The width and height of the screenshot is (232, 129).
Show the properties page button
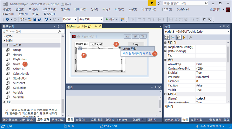pyautogui.click(x=179, y=37)
